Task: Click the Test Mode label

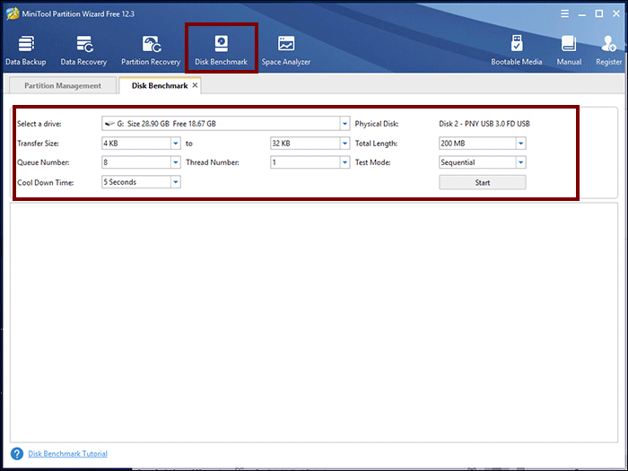Action: click(x=372, y=162)
